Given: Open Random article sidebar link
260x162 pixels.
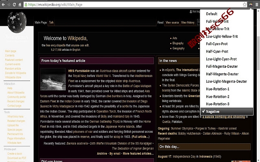Looking at the screenshot, I should click(x=13, y=68).
